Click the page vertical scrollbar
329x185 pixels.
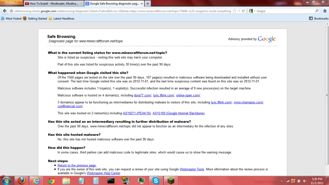coord(327,95)
